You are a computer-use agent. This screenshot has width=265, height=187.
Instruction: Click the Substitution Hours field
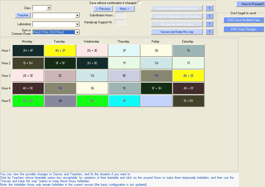point(120,15)
